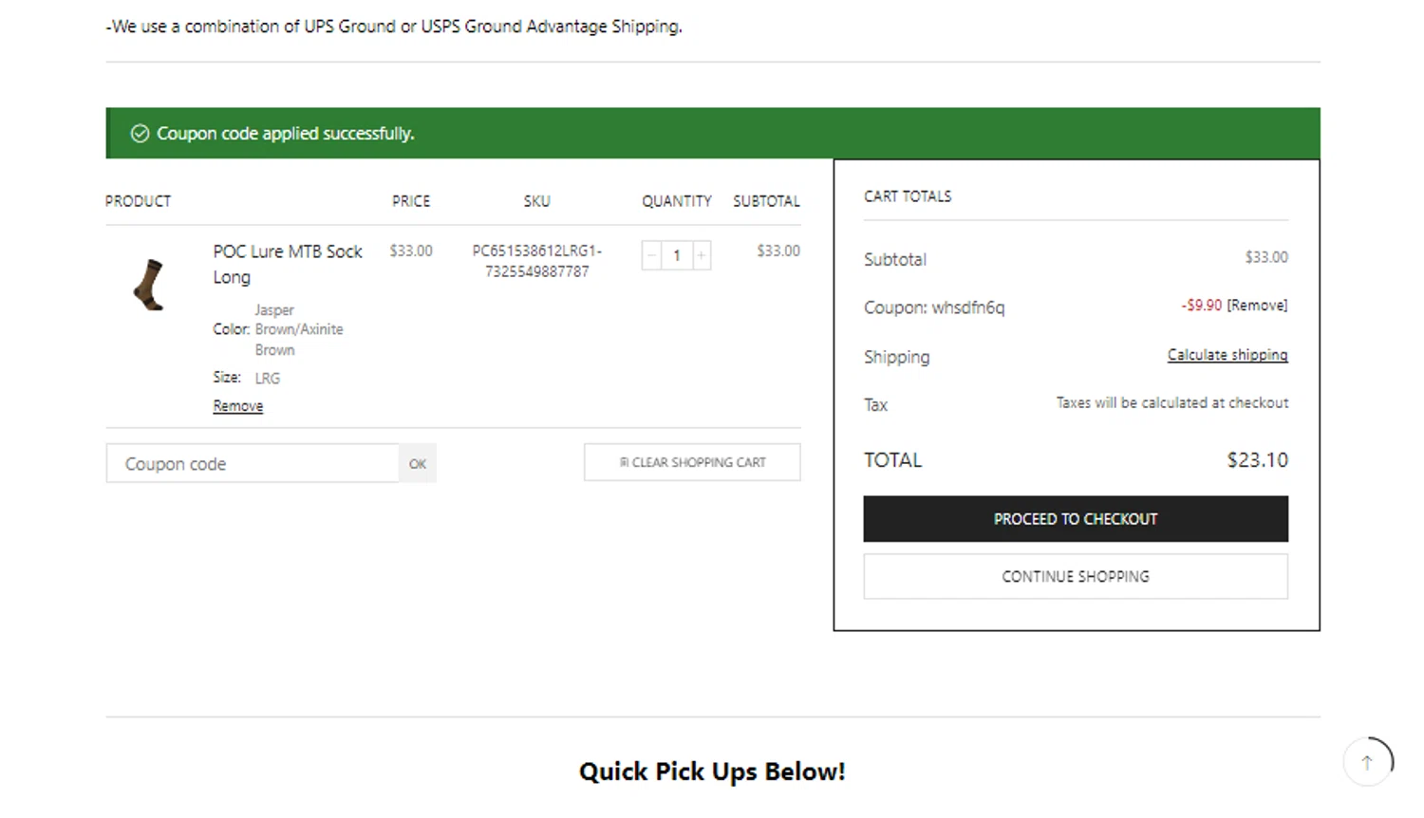Viewport: 1424px width, 818px height.
Task: Click the UPS Ground shipping note text
Action: point(394,27)
